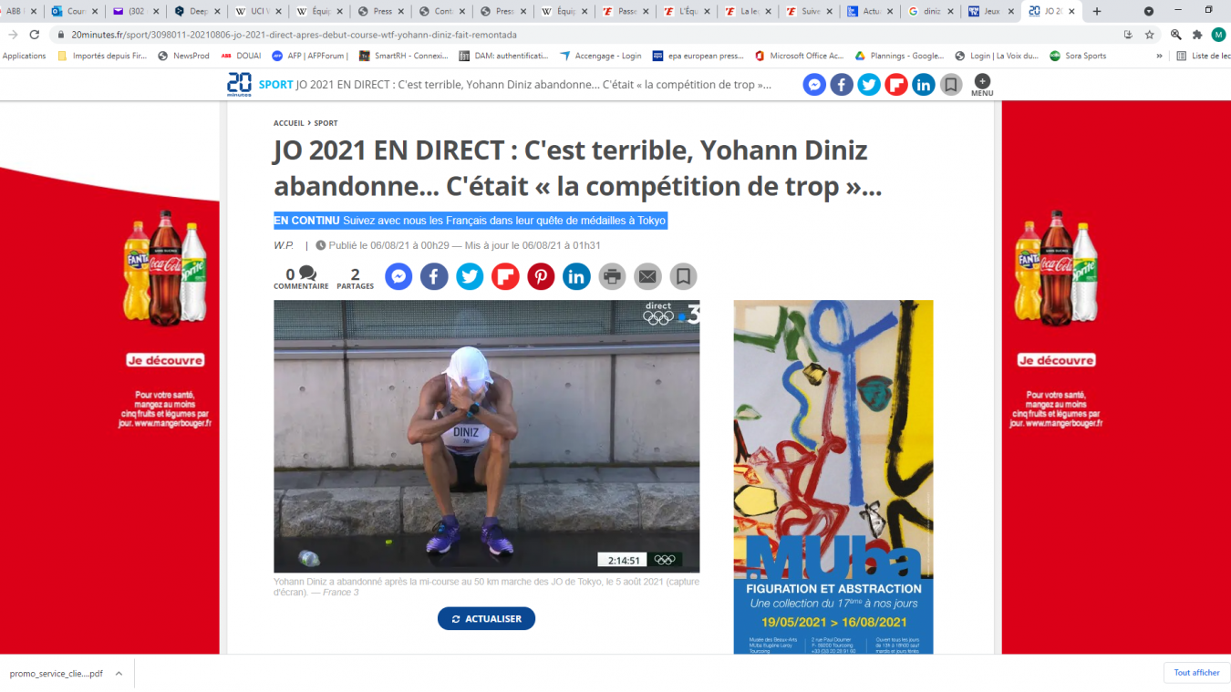
Task: Open download options arrow for promo_service PDF
Action: [x=119, y=674]
